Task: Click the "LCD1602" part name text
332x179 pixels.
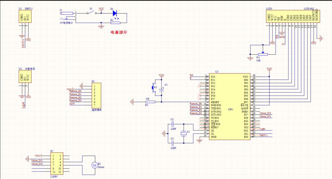Action: [x=309, y=9]
